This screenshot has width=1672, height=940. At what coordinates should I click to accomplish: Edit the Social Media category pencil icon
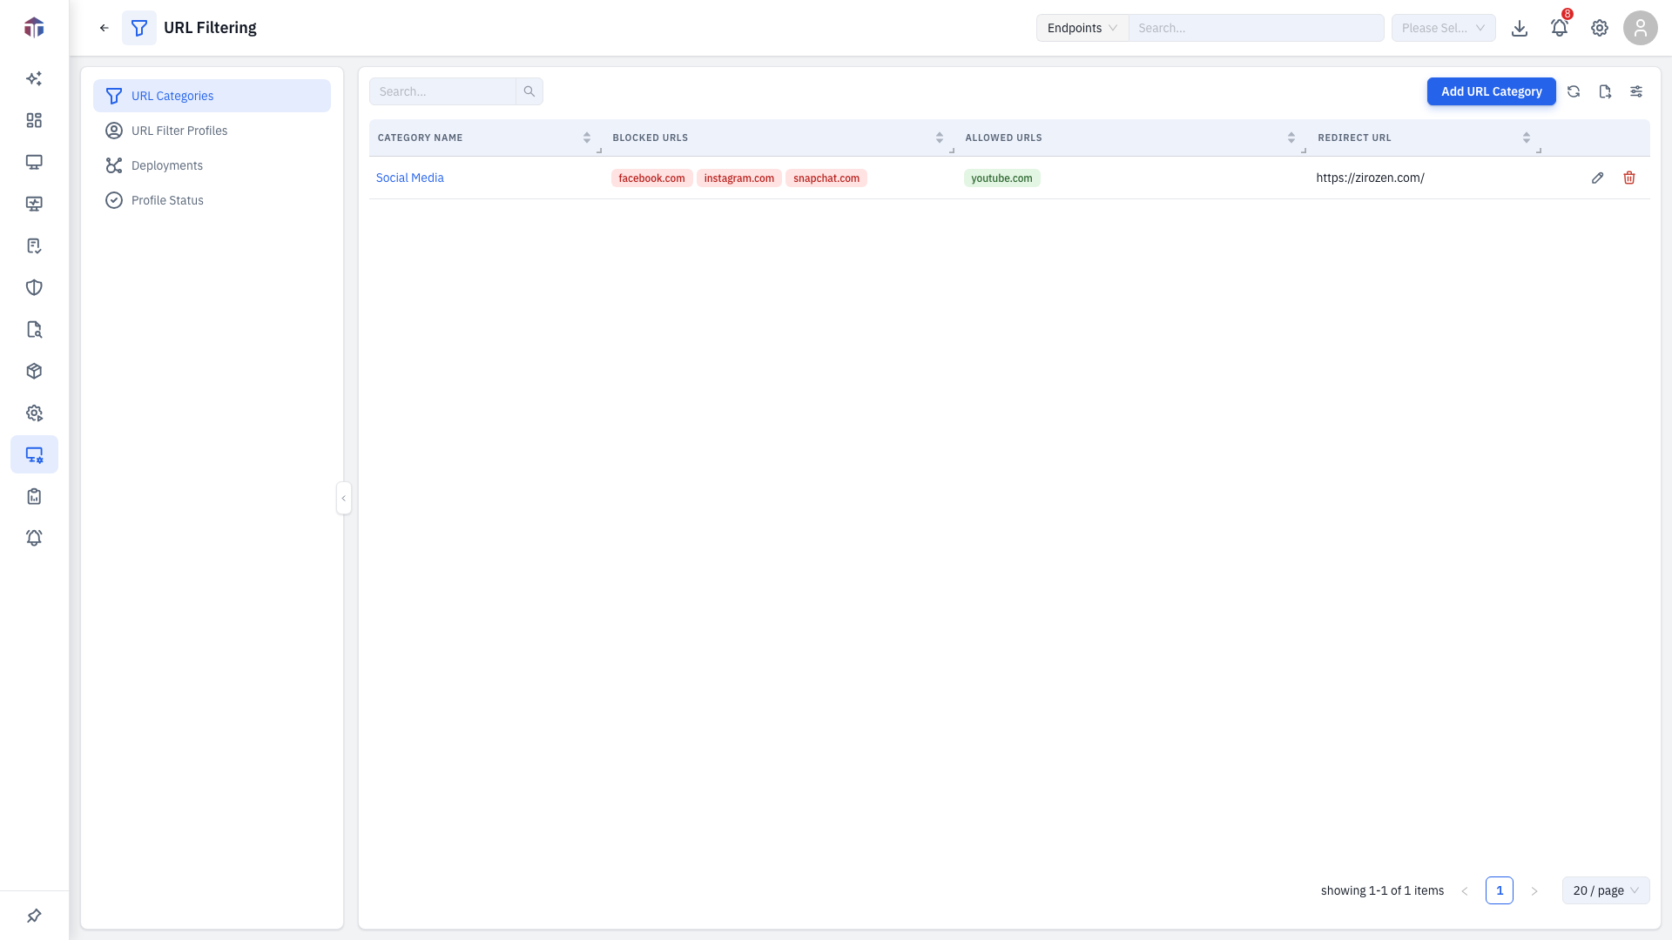tap(1597, 178)
